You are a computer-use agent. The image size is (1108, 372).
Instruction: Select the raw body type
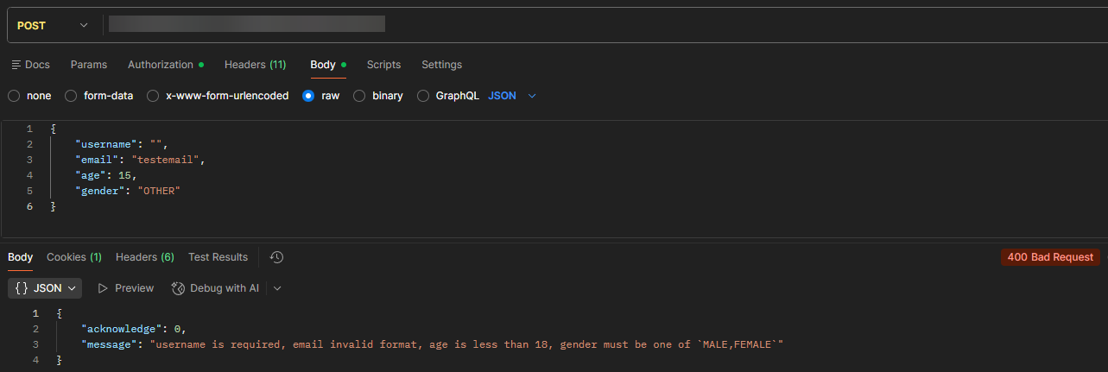[321, 96]
